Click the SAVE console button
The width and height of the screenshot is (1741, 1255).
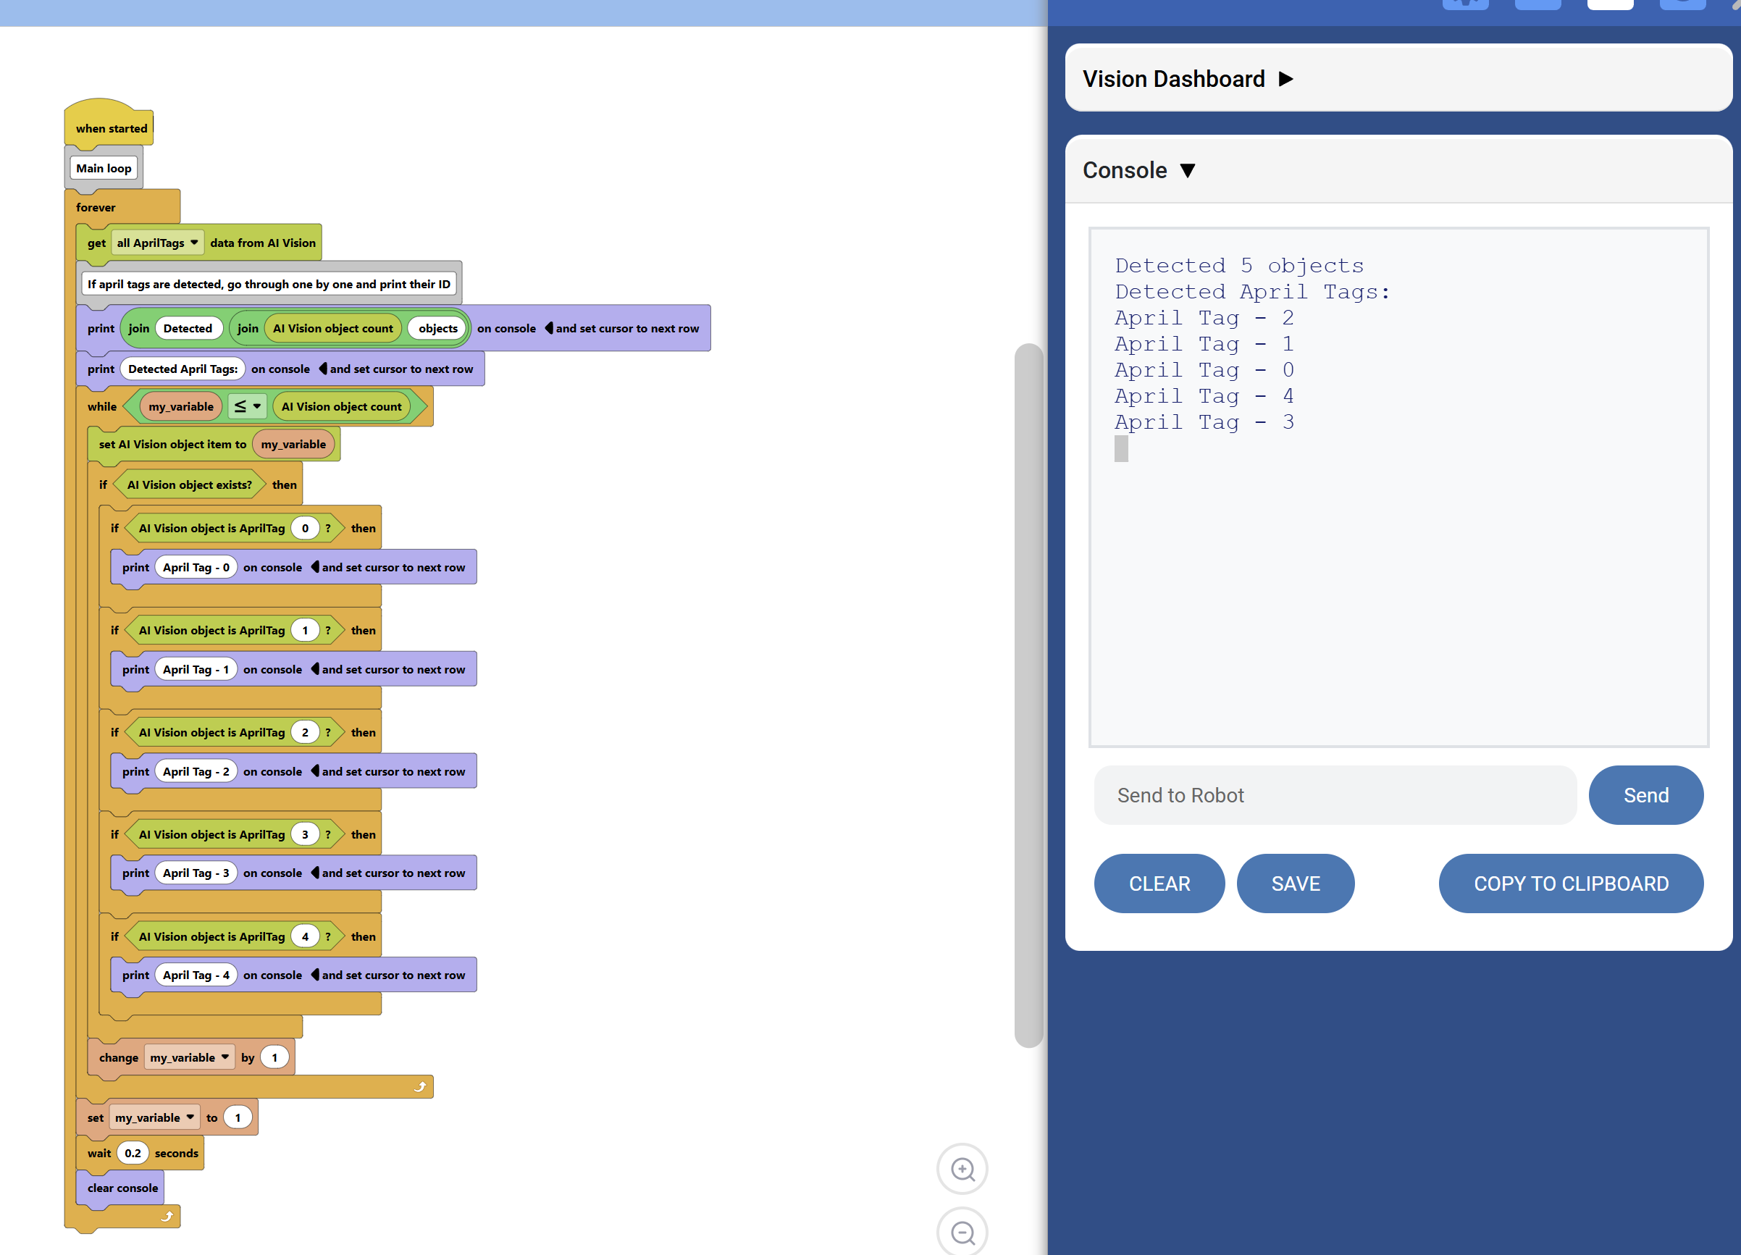(1295, 883)
